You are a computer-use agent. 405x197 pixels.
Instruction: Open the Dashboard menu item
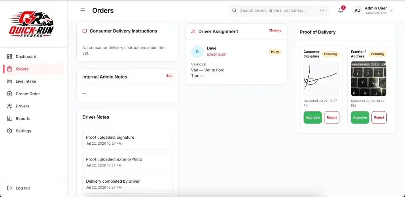34,56
